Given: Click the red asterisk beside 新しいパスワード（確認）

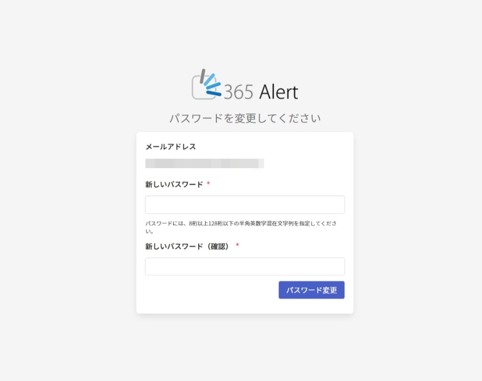Looking at the screenshot, I should click(x=237, y=245).
